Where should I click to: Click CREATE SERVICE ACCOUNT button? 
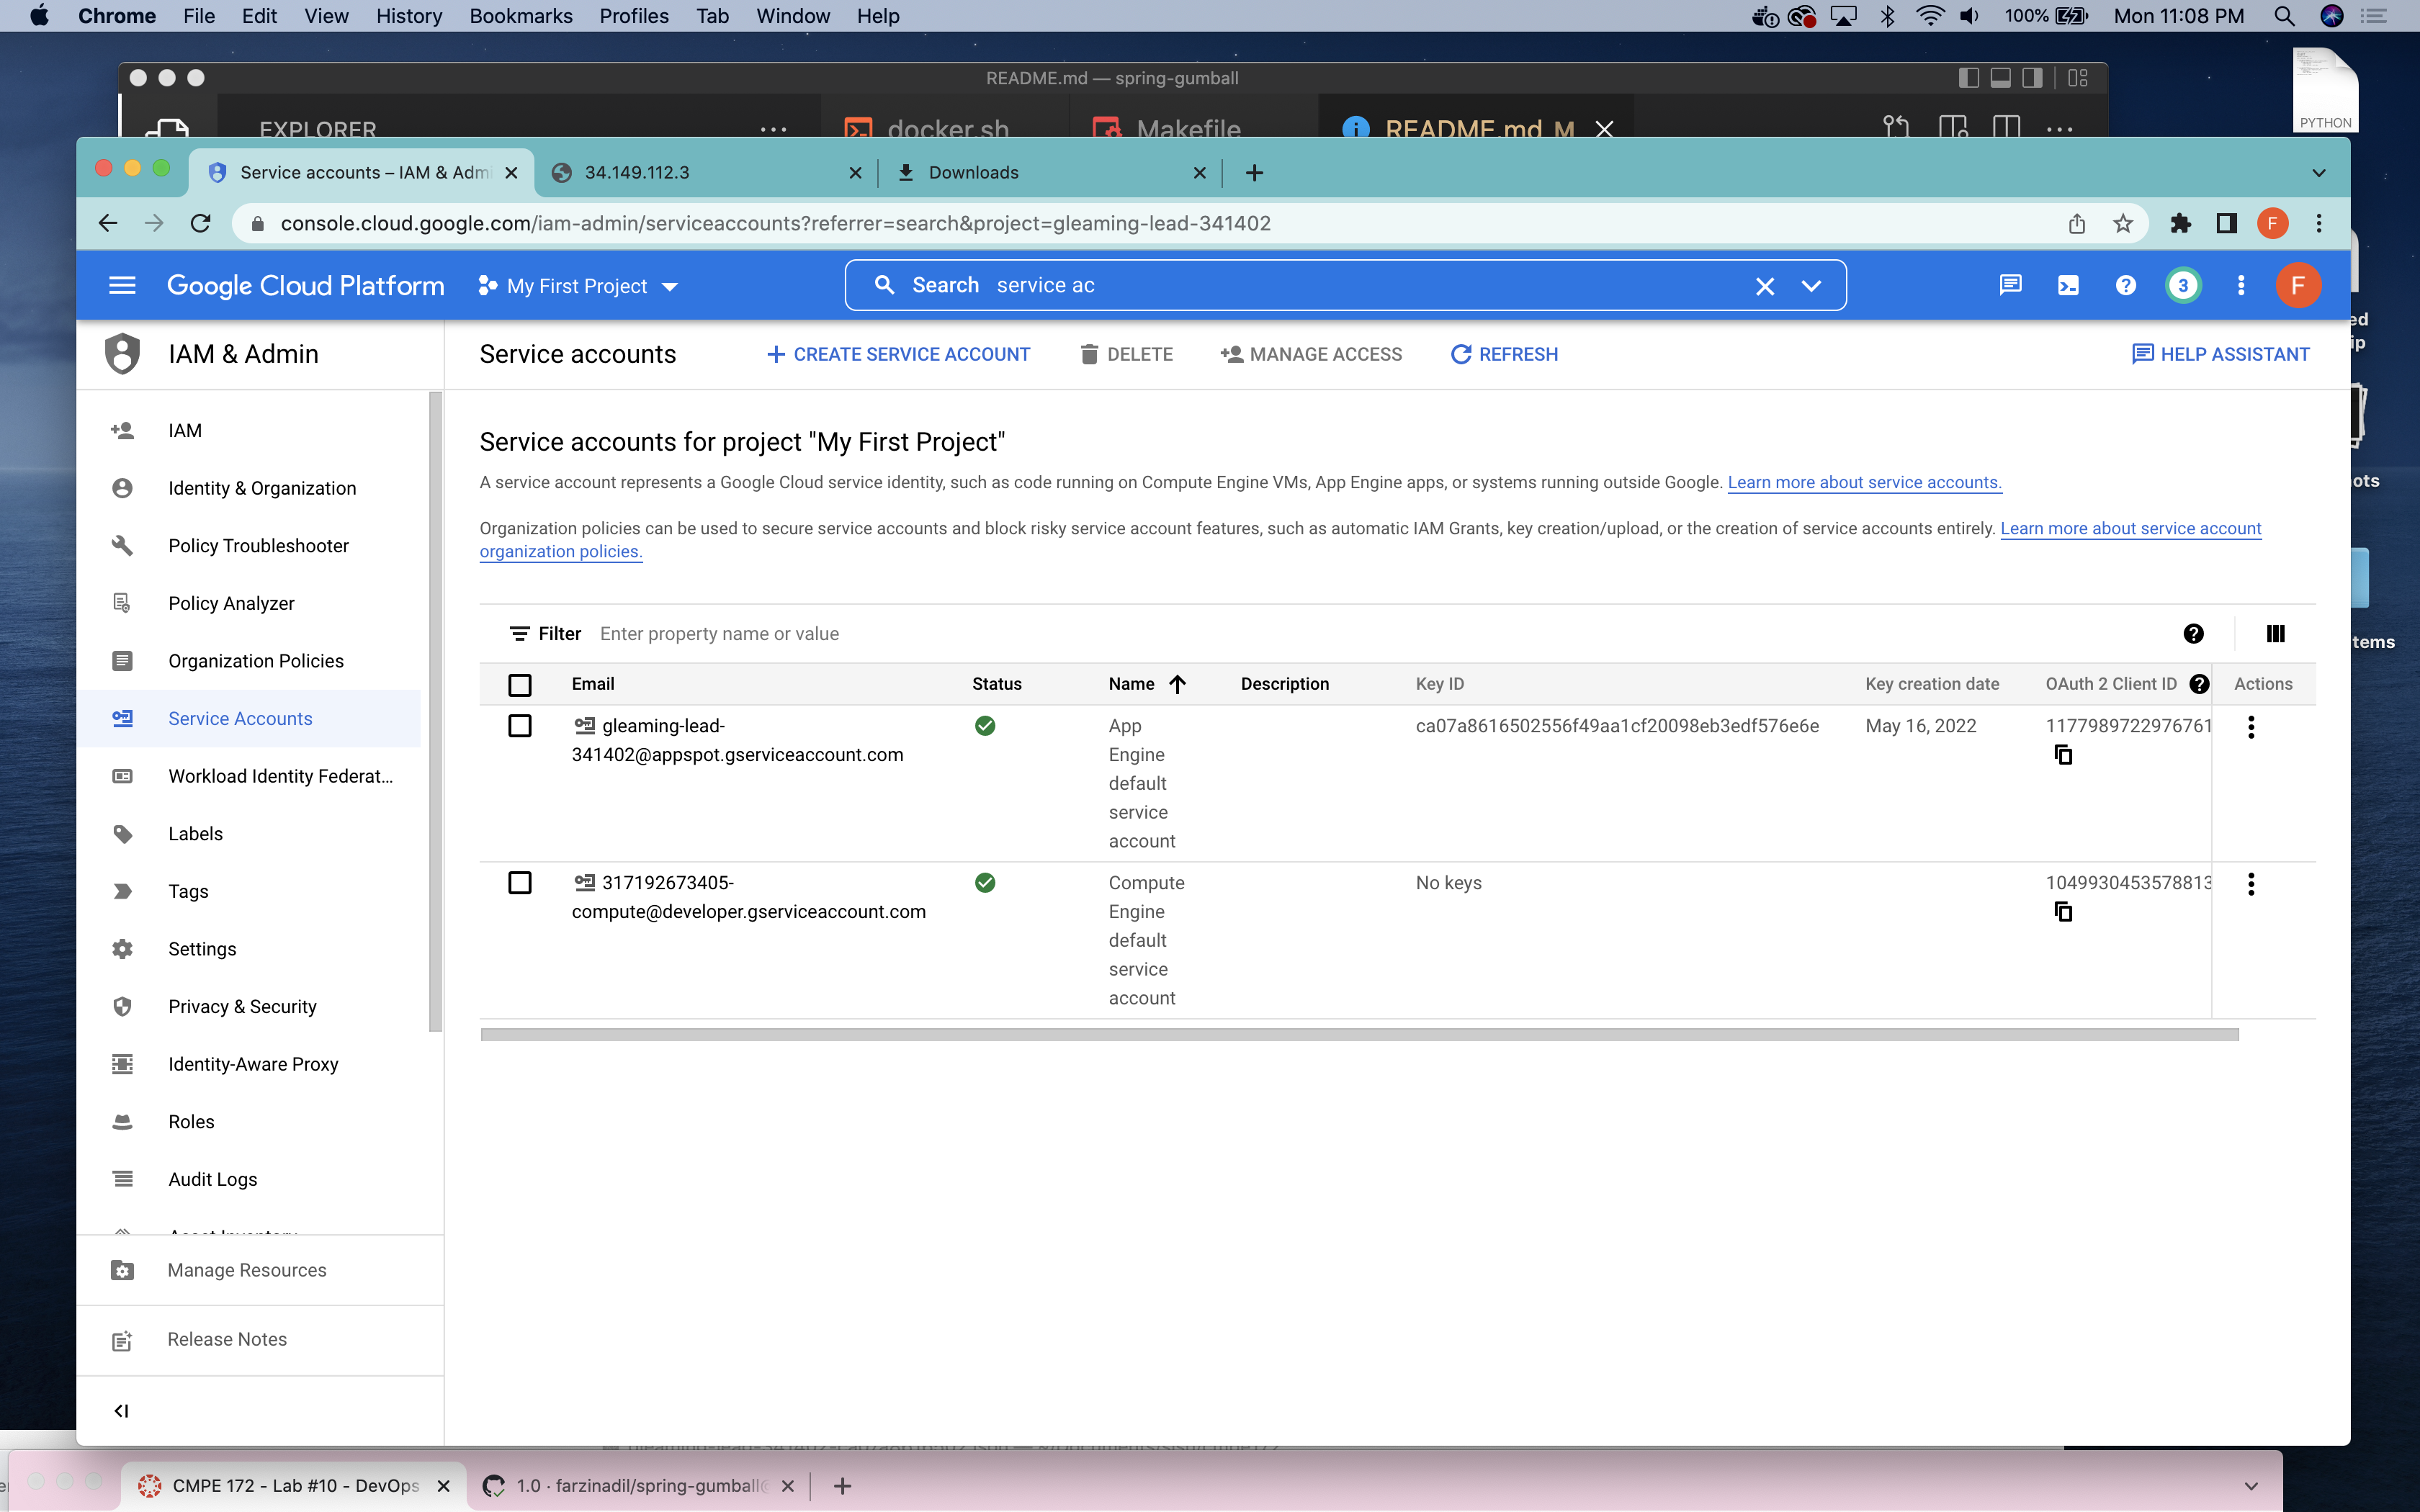(x=898, y=355)
